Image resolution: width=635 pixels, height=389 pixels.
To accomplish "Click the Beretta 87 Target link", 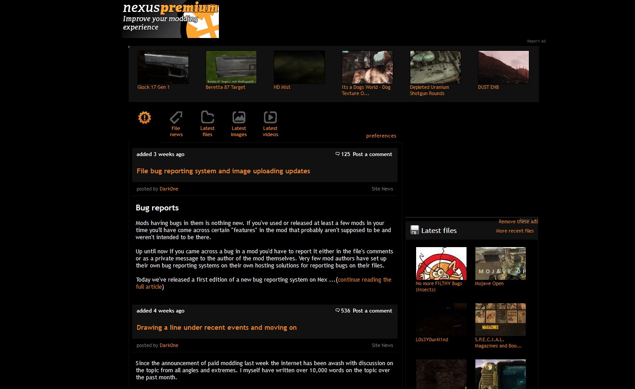I will pyautogui.click(x=226, y=87).
